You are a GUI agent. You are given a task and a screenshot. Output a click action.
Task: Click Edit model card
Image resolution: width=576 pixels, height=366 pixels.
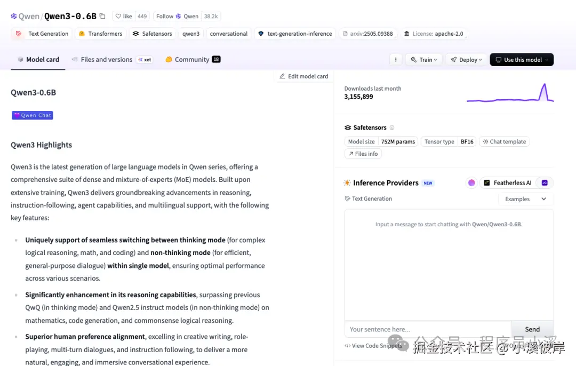pyautogui.click(x=303, y=76)
